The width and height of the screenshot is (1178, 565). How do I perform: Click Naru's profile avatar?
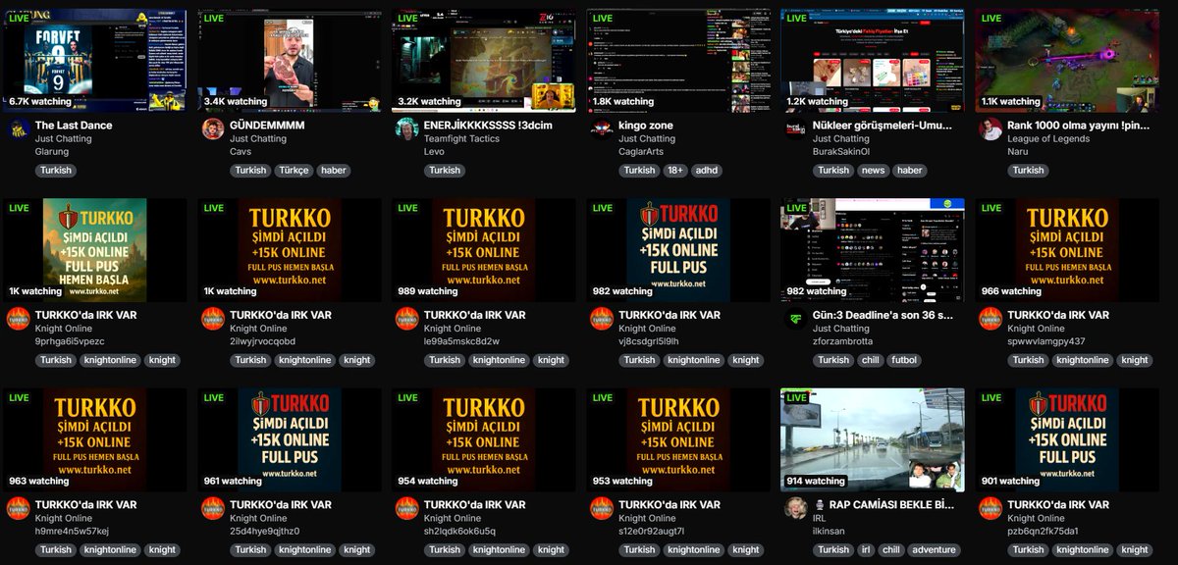point(991,129)
